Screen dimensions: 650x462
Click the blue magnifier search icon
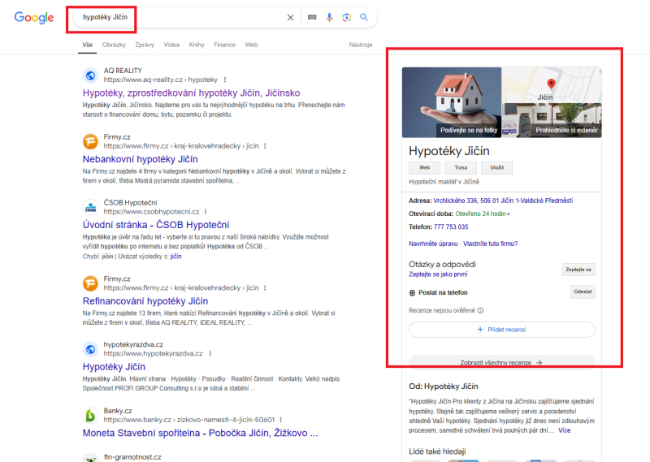point(364,17)
